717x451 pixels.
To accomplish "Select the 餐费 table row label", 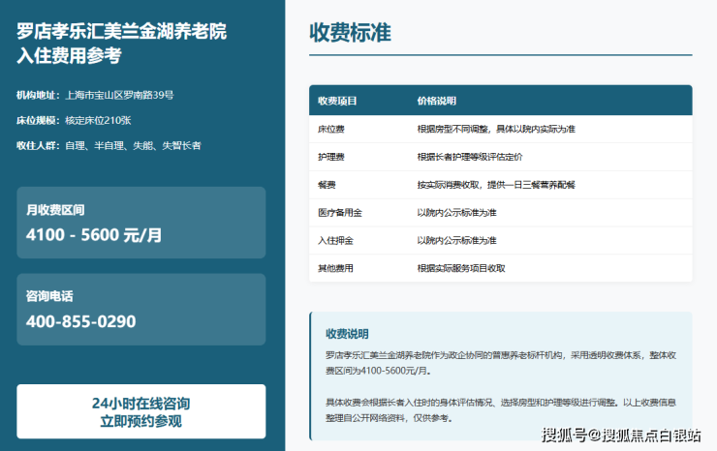I will click(327, 185).
